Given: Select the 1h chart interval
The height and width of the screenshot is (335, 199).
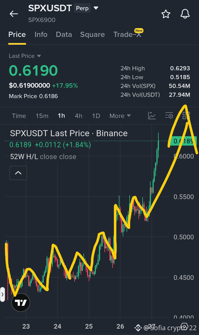Looking at the screenshot, I should (61, 116).
